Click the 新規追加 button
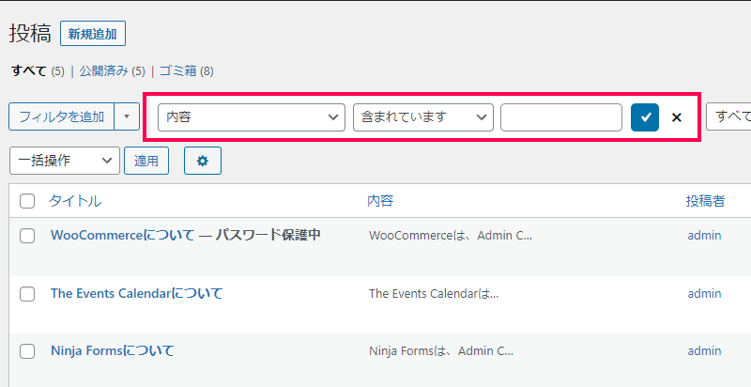The image size is (751, 387). (x=93, y=34)
